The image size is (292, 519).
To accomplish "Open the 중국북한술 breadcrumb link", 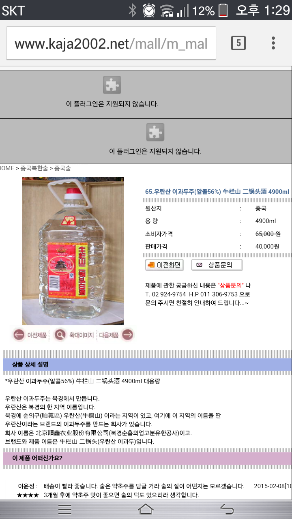I will pyautogui.click(x=34, y=168).
